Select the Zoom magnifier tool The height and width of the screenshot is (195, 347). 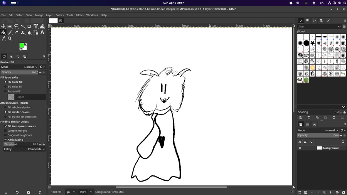pyautogui.click(x=10, y=39)
